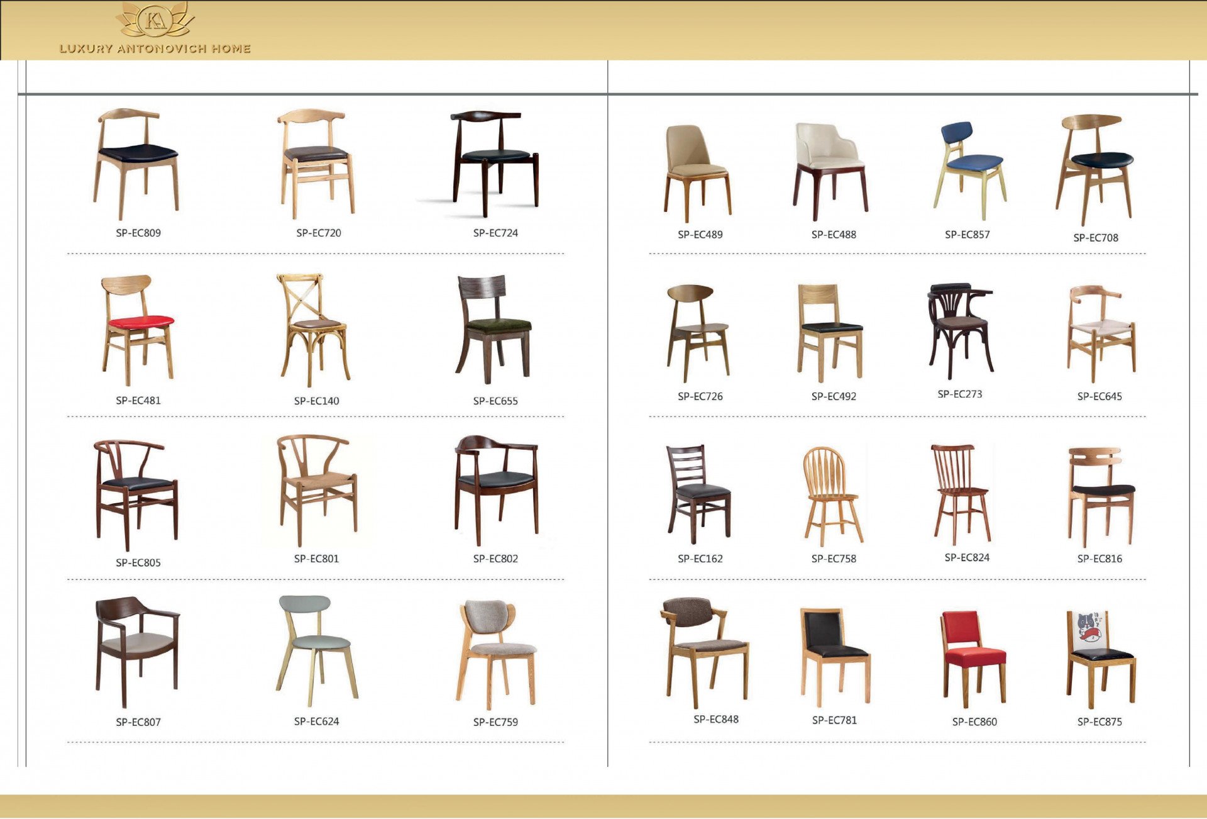This screenshot has width=1207, height=819.
Task: Click the SP-EC724 label text
Action: [x=495, y=233]
